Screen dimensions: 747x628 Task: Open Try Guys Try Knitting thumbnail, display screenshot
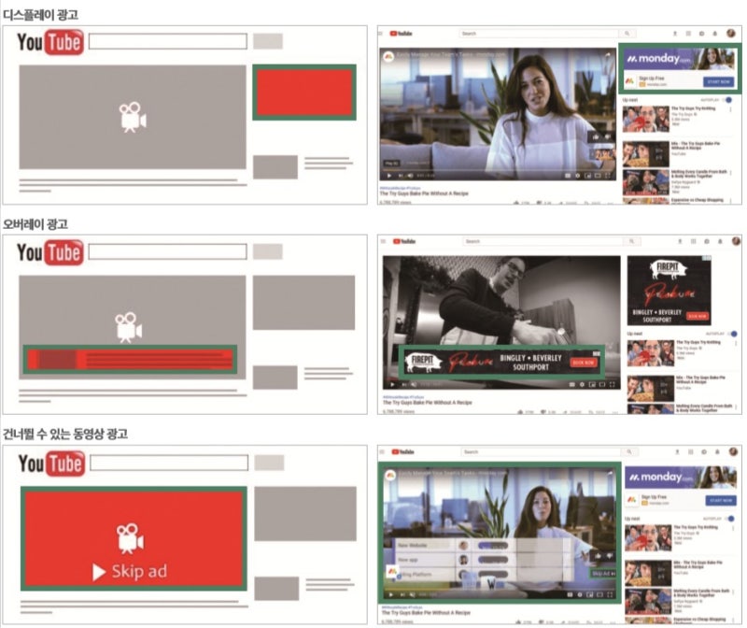[645, 119]
